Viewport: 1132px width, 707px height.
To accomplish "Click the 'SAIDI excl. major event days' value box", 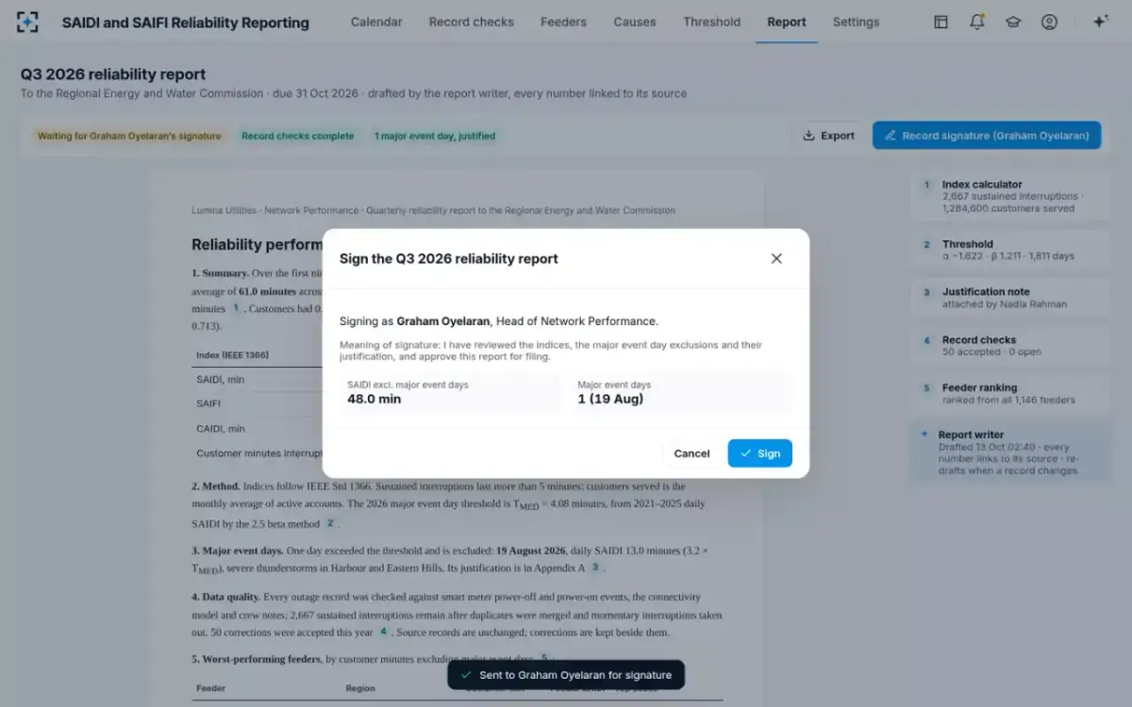I will pyautogui.click(x=449, y=392).
